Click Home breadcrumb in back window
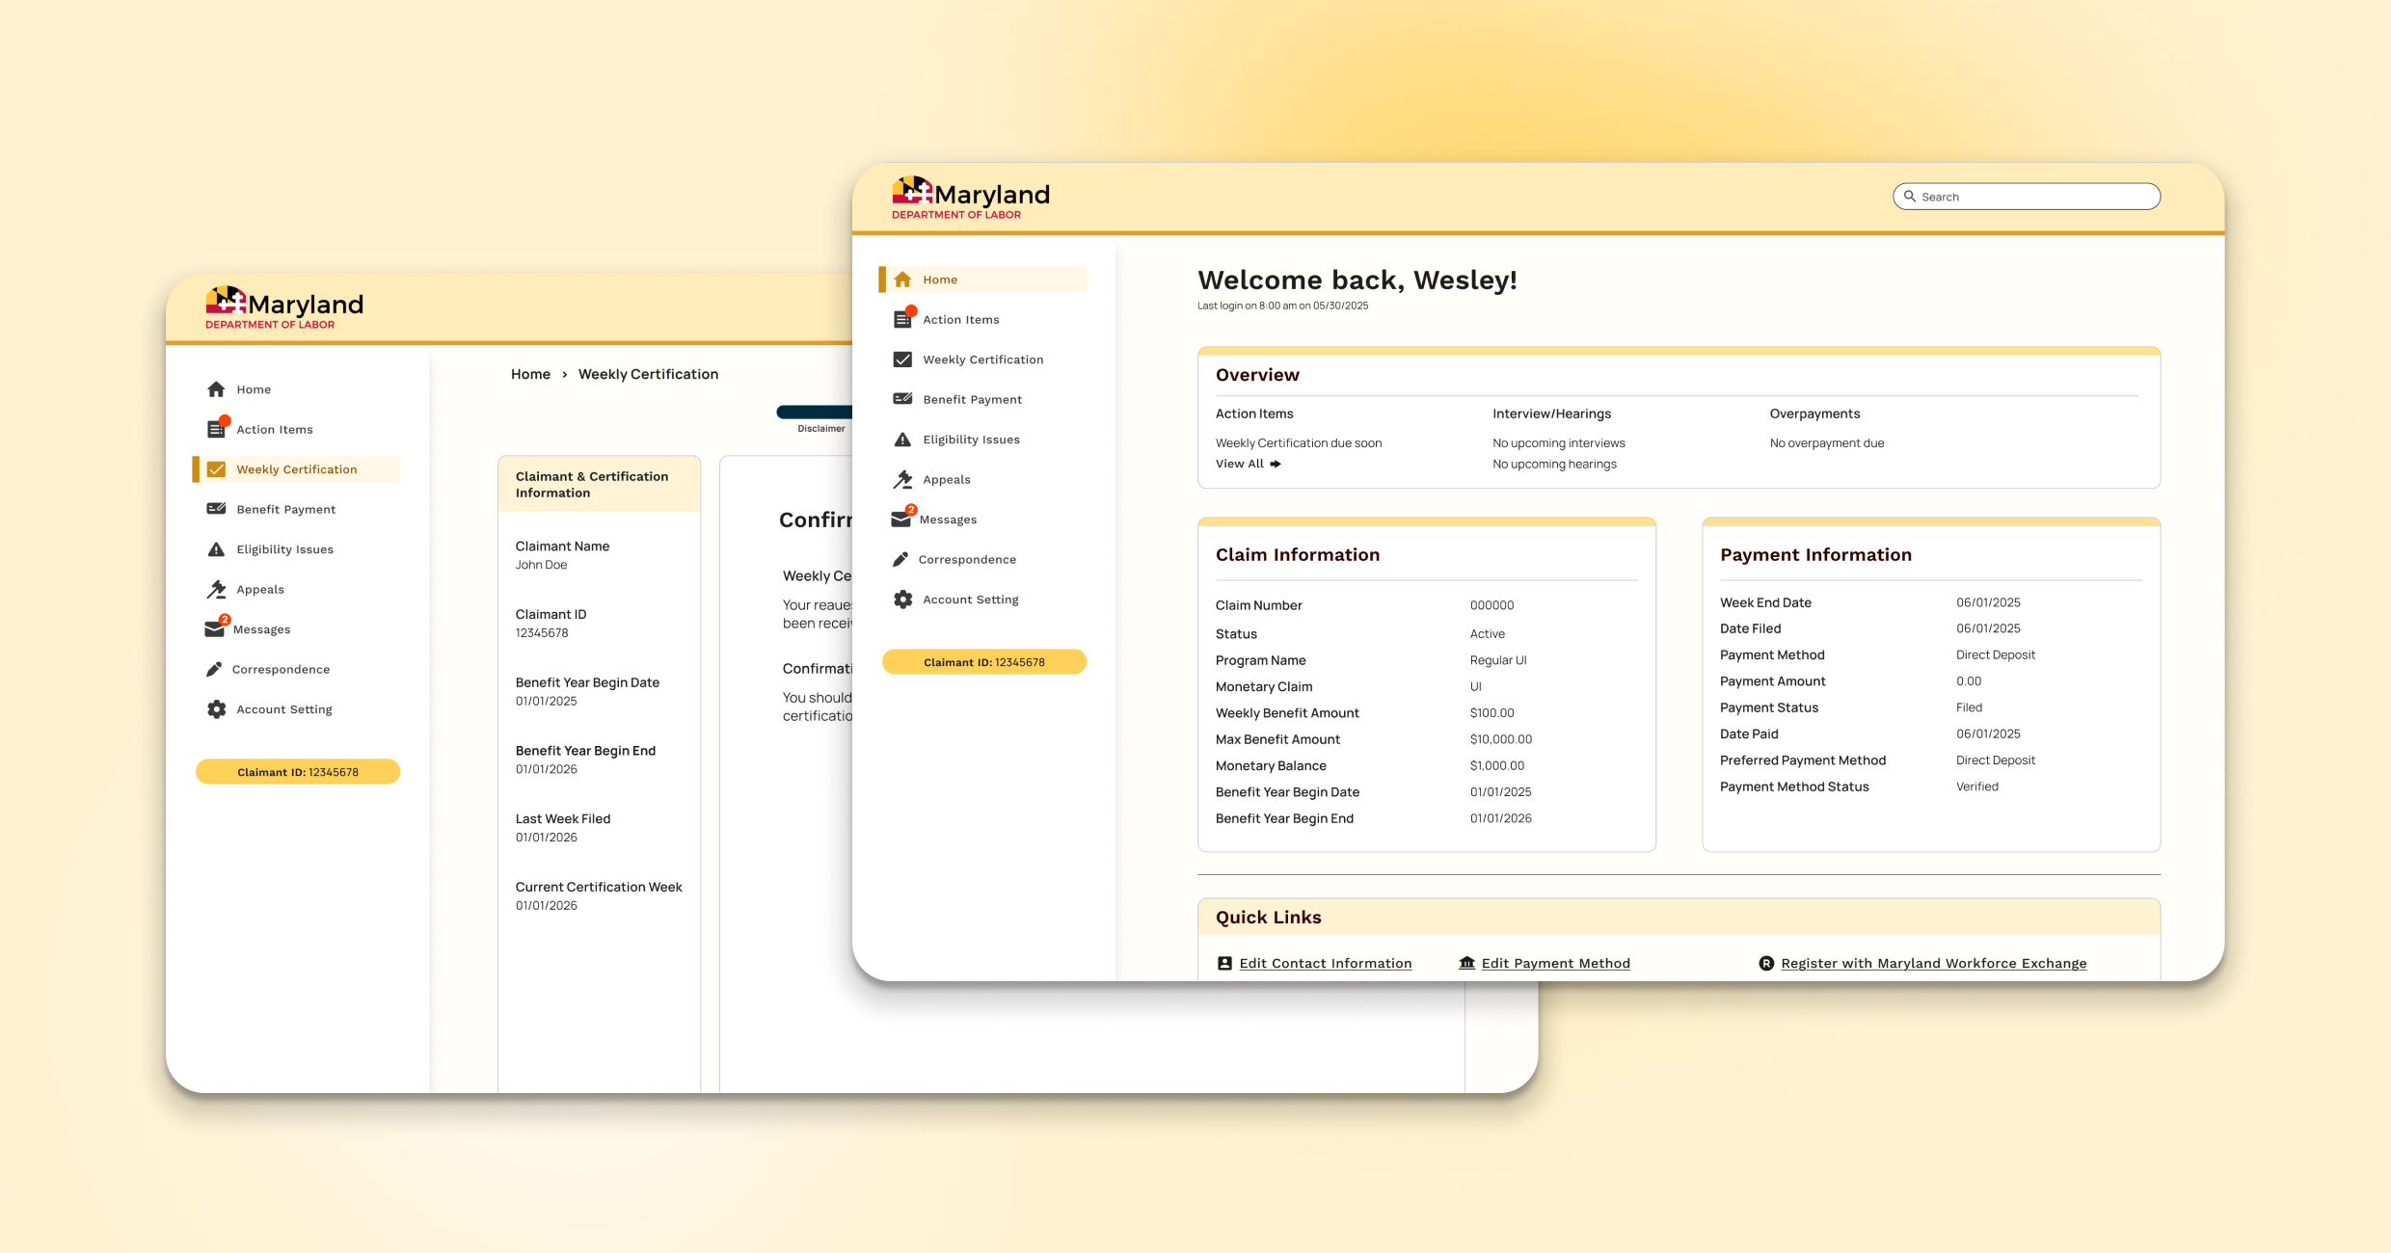Viewport: 2391px width, 1253px height. click(530, 374)
